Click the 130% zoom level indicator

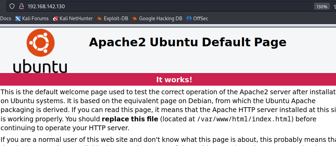point(322,7)
